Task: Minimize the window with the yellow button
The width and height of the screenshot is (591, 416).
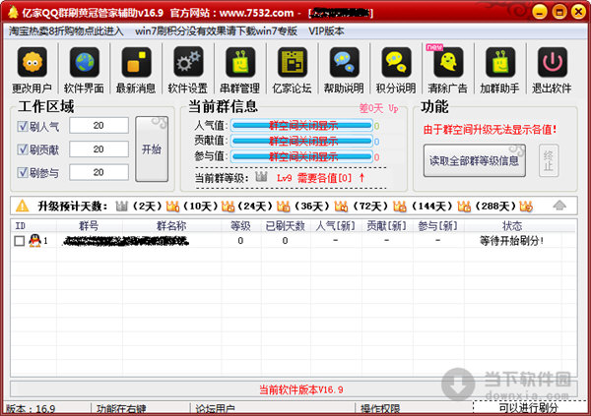Action: click(540, 12)
